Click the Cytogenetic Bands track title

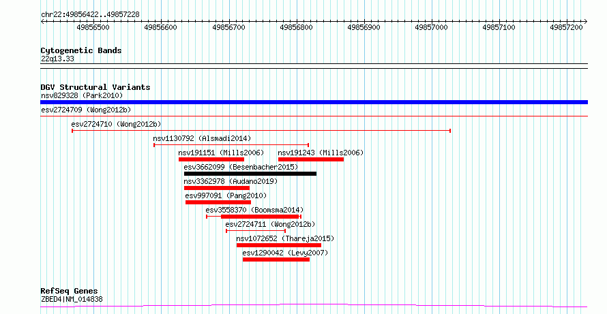coord(81,50)
